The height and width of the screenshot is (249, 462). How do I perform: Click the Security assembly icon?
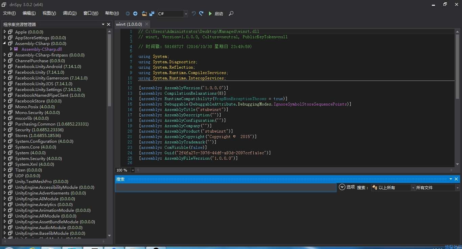click(x=10, y=130)
